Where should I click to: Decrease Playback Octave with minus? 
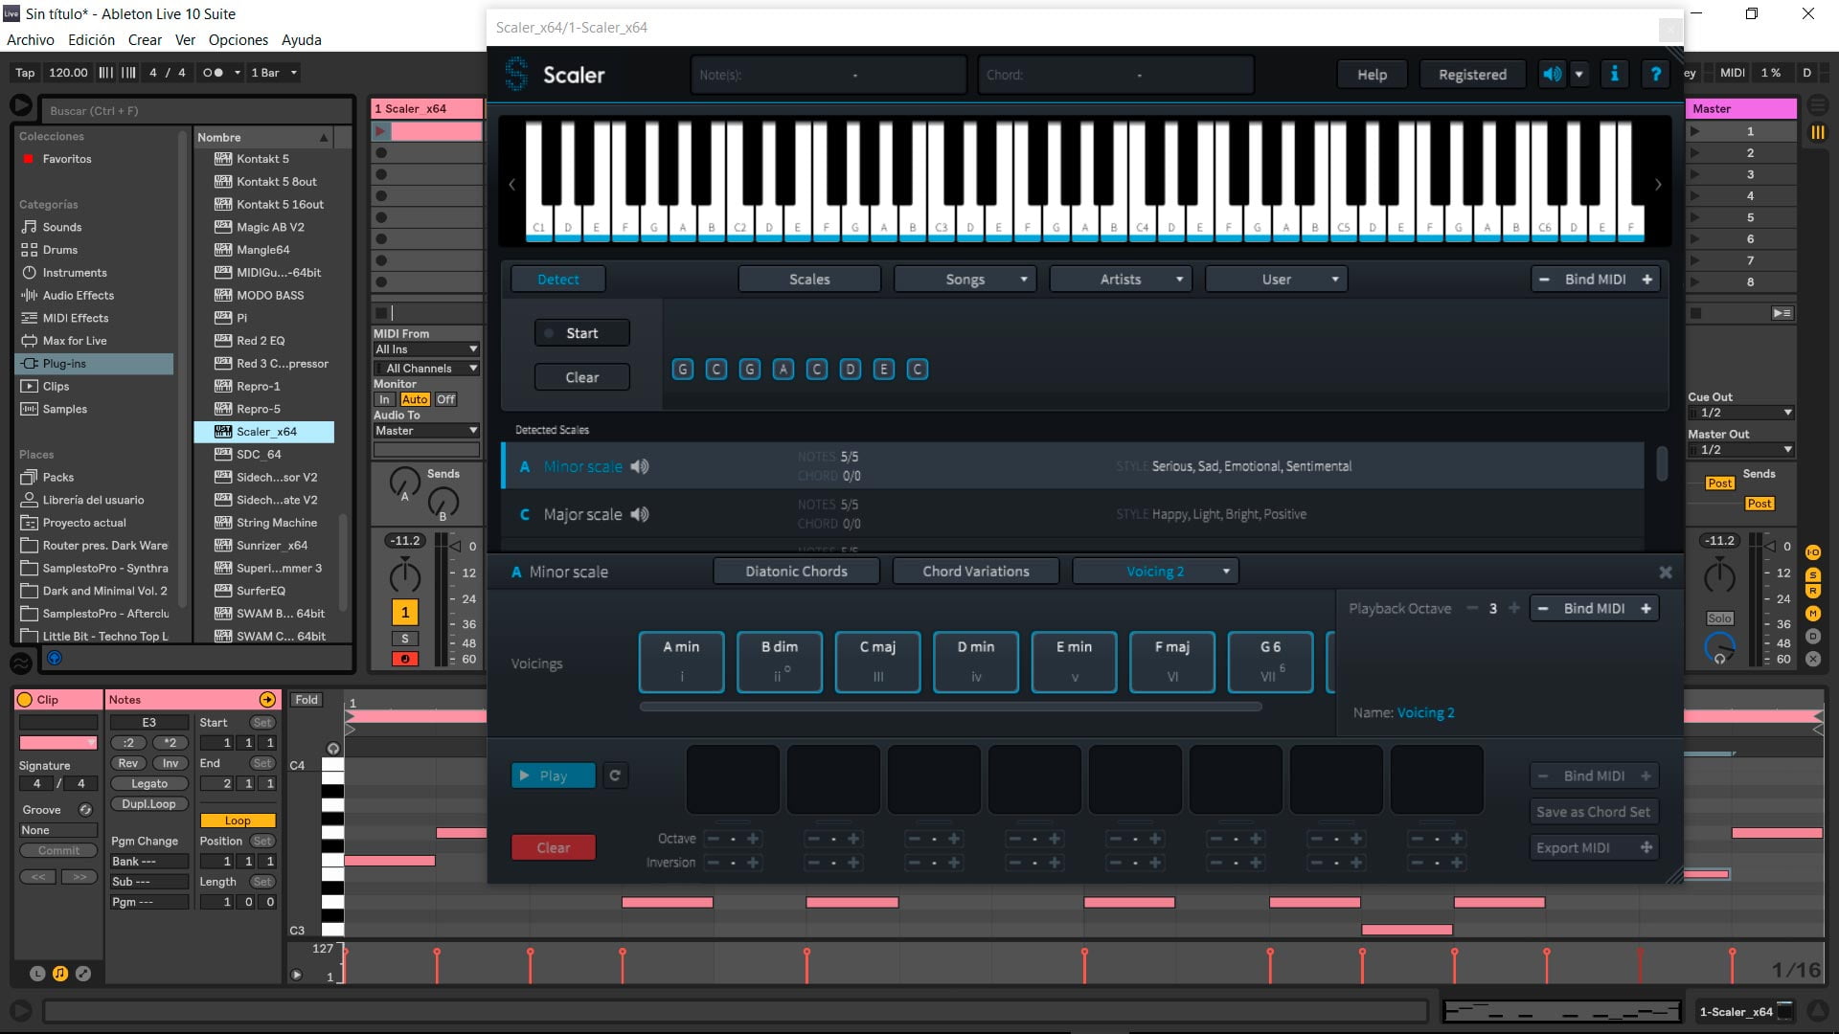[1472, 608]
